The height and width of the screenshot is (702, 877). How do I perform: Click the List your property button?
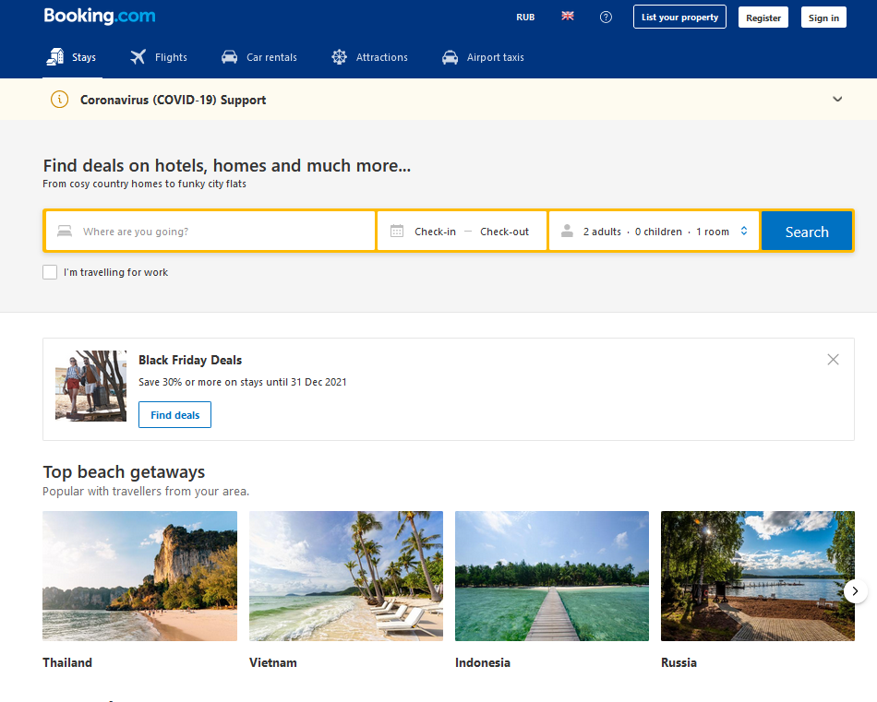[679, 17]
